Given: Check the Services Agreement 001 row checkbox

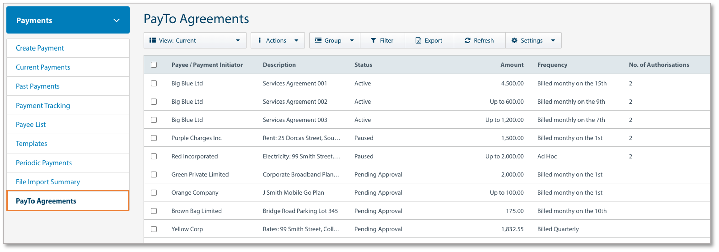Looking at the screenshot, I should coord(154,83).
